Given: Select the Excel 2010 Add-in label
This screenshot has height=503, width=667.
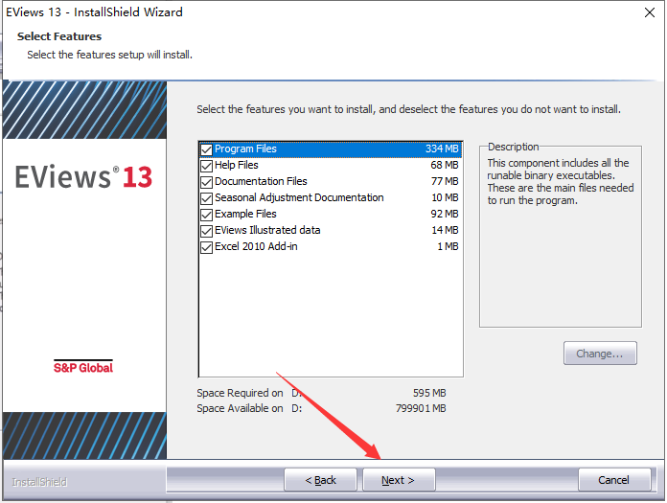Looking at the screenshot, I should (256, 246).
